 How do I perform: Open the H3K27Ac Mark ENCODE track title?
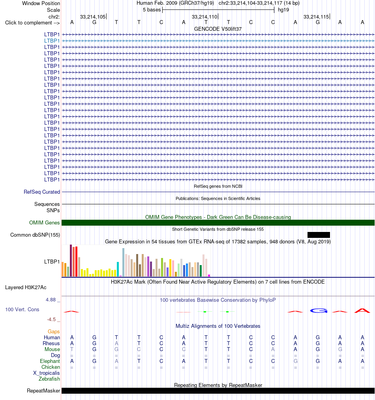218,282
